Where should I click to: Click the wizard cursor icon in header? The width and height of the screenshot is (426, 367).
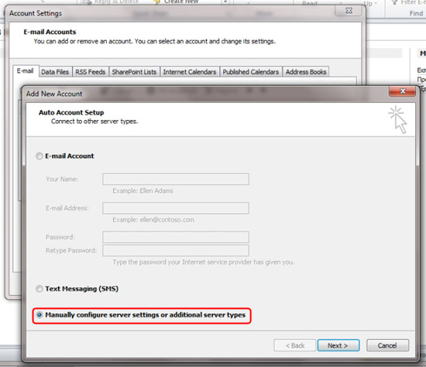click(397, 119)
